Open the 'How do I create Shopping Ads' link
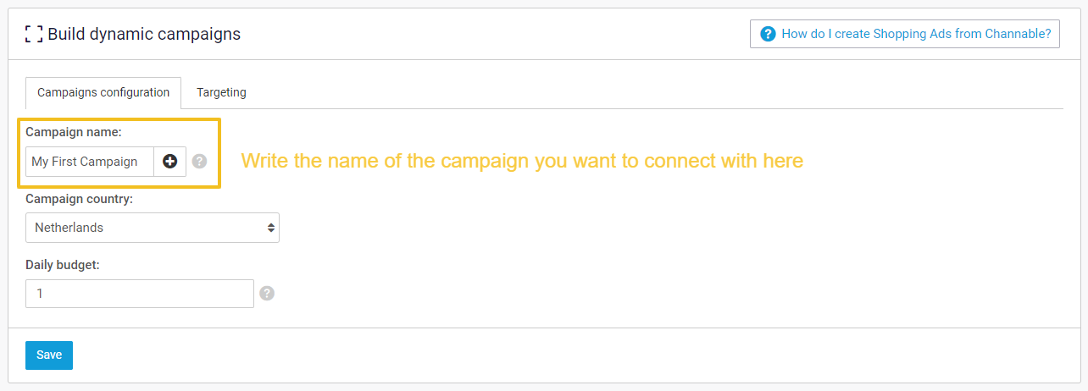Image resolution: width=1088 pixels, height=391 pixels. click(x=915, y=34)
